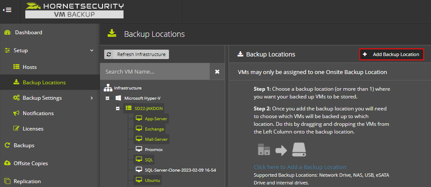Click the Windows logo beside Microsoft Hyper-V
The image size is (431, 187).
tap(118, 98)
